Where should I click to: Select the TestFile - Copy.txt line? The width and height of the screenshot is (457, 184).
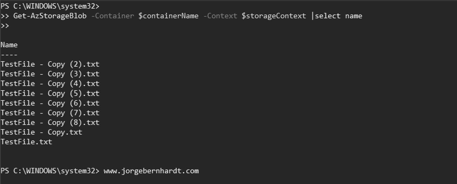click(41, 132)
